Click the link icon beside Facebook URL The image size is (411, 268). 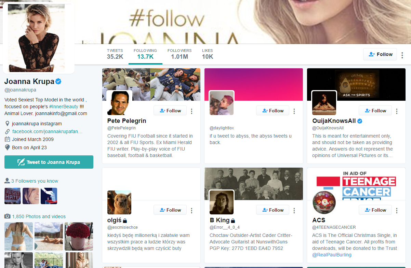(x=8, y=131)
